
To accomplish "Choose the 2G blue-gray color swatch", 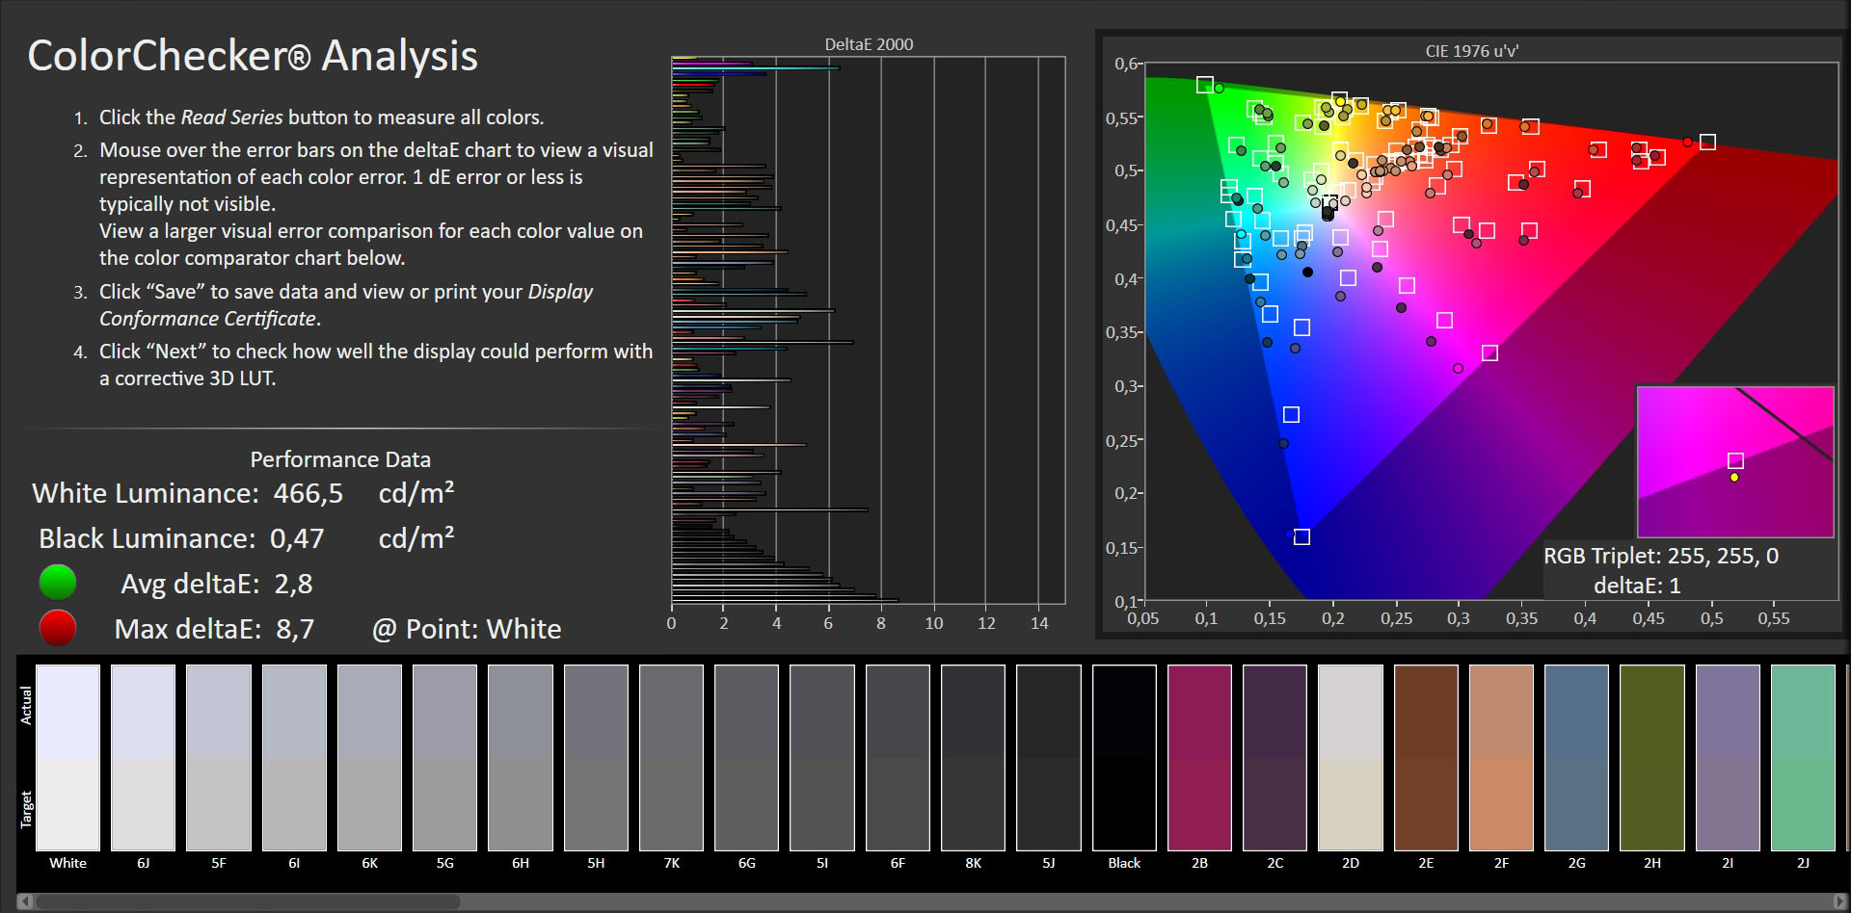I will point(1576,757).
